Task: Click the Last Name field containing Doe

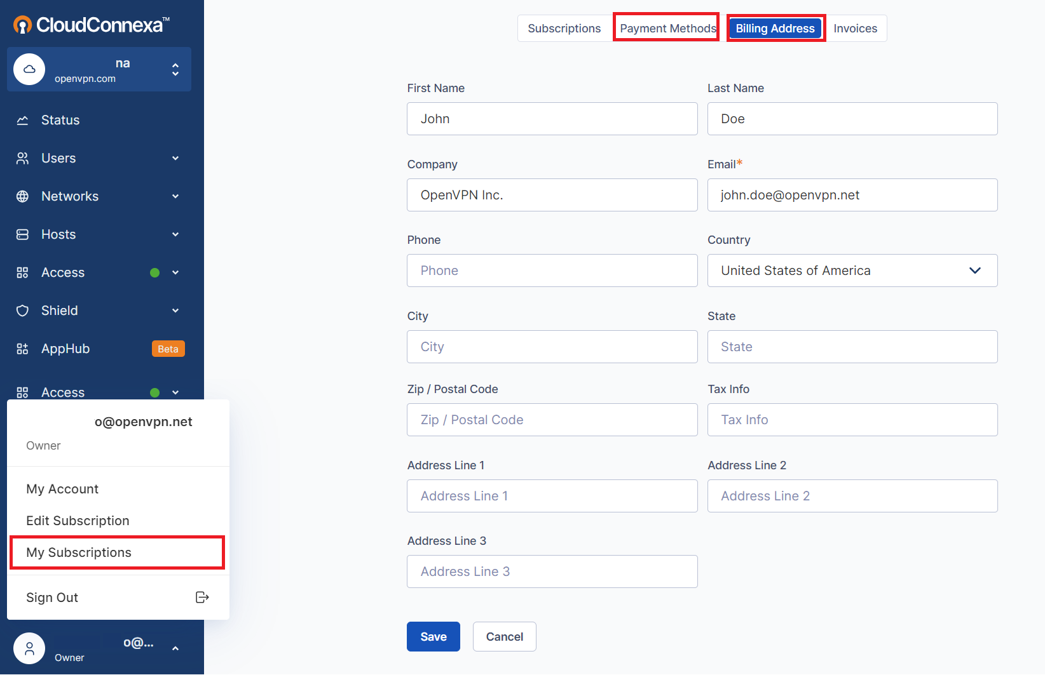Action: coord(852,119)
